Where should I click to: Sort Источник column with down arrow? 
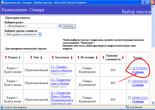pyautogui.click(x=97, y=57)
